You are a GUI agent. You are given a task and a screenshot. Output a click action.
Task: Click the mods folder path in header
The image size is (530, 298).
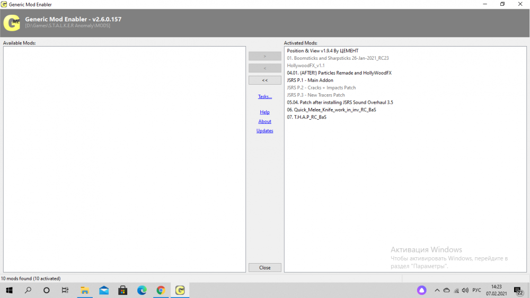[x=68, y=25]
